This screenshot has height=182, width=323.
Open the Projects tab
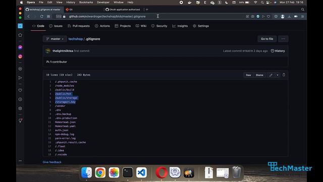(123, 26)
